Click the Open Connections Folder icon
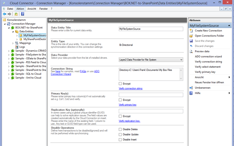The width and height of the screenshot is (234, 146). 191,36
